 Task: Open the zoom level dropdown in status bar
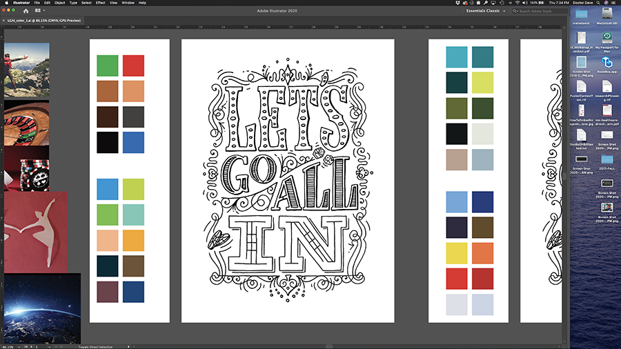pos(19,347)
